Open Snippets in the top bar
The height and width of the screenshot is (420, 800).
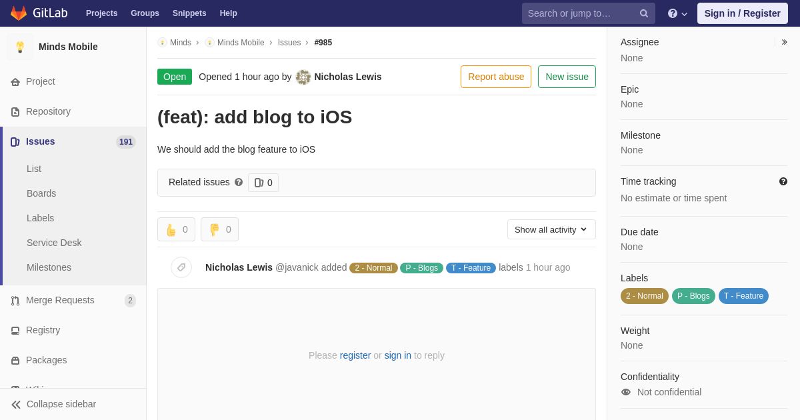pyautogui.click(x=189, y=13)
